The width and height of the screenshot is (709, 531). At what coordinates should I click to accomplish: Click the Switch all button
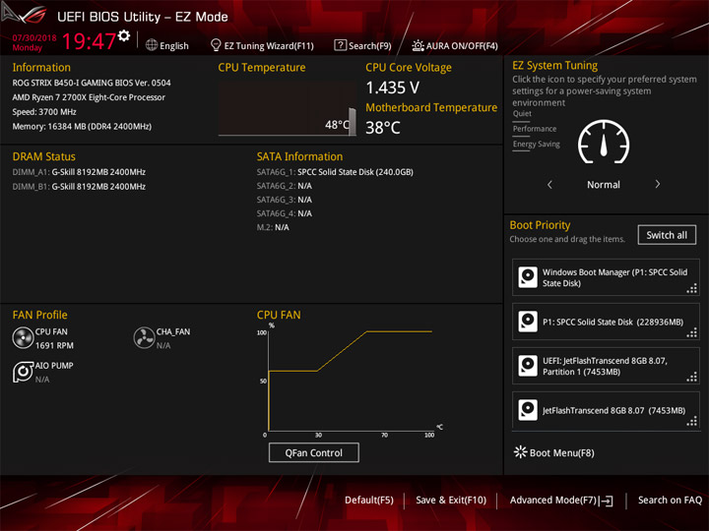pos(667,235)
